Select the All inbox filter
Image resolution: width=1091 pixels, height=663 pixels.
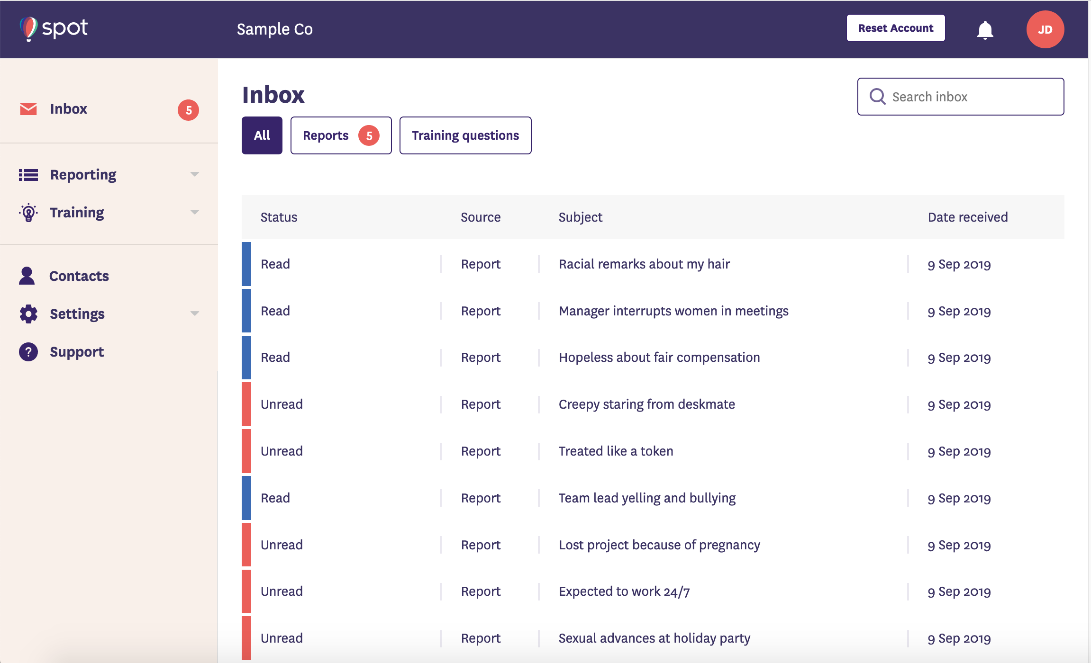[262, 135]
